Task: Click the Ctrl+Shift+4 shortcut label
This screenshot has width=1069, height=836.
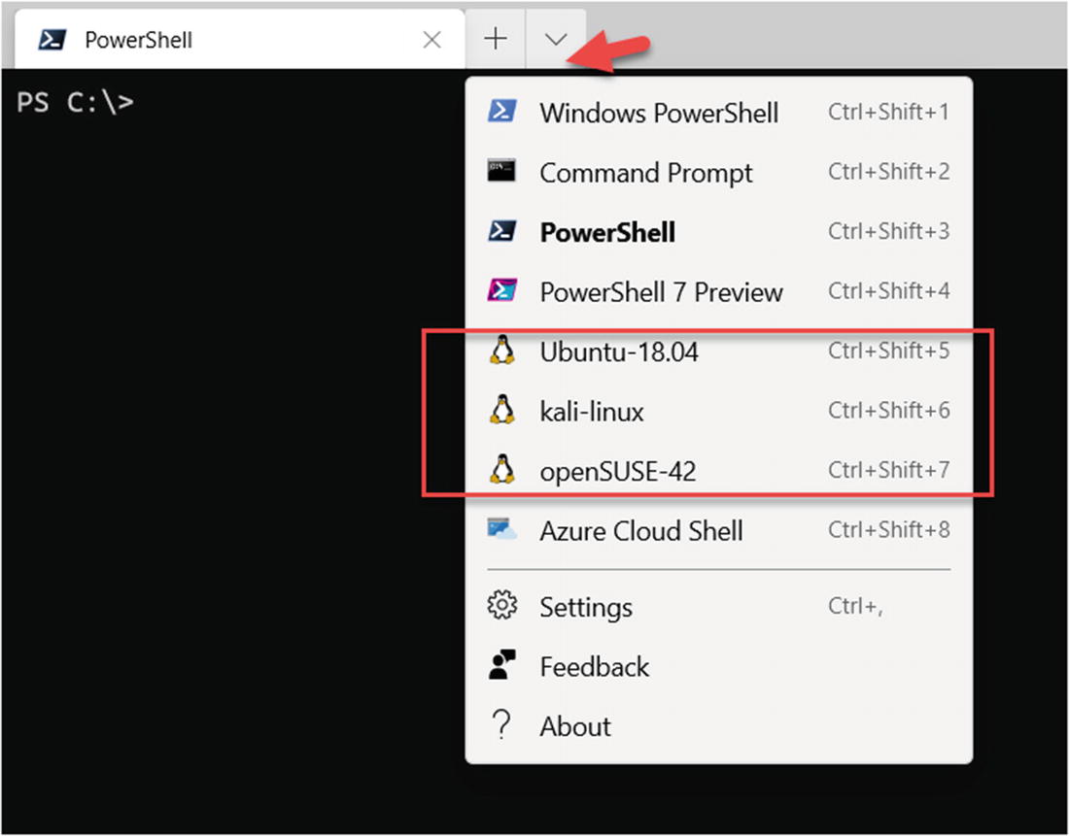Action: 888,291
